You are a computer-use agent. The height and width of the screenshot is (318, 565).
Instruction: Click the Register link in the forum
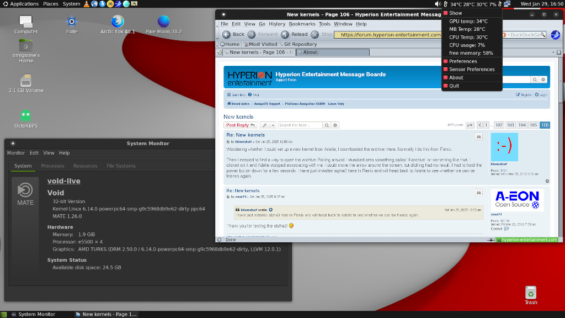(524, 95)
